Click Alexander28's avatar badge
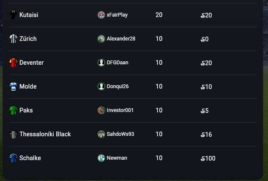Image resolution: width=268 pixels, height=181 pixels. point(101,39)
